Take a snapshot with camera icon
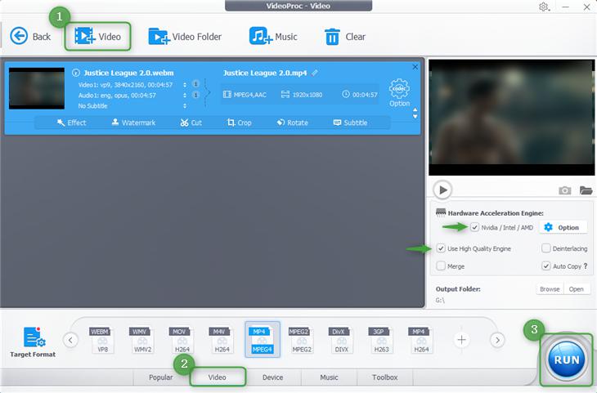 [x=564, y=190]
